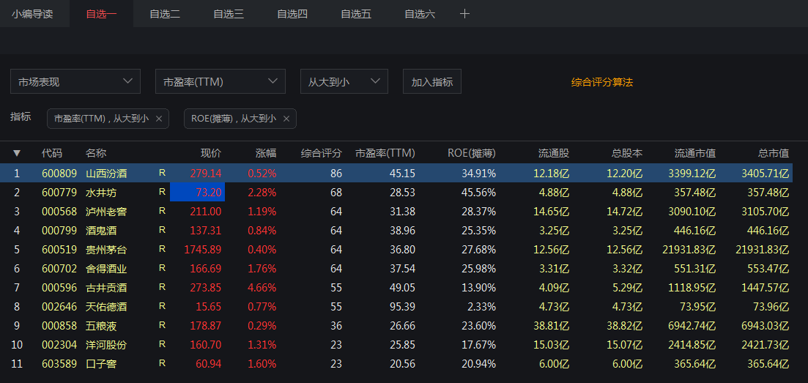Click the R marker for 贵州茅台

(x=163, y=250)
